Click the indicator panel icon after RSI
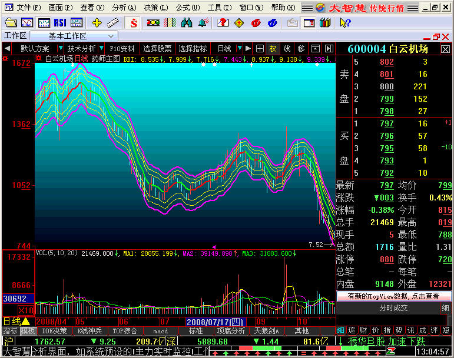Image resolution: width=454 pixels, height=358 pixels. 77,22
